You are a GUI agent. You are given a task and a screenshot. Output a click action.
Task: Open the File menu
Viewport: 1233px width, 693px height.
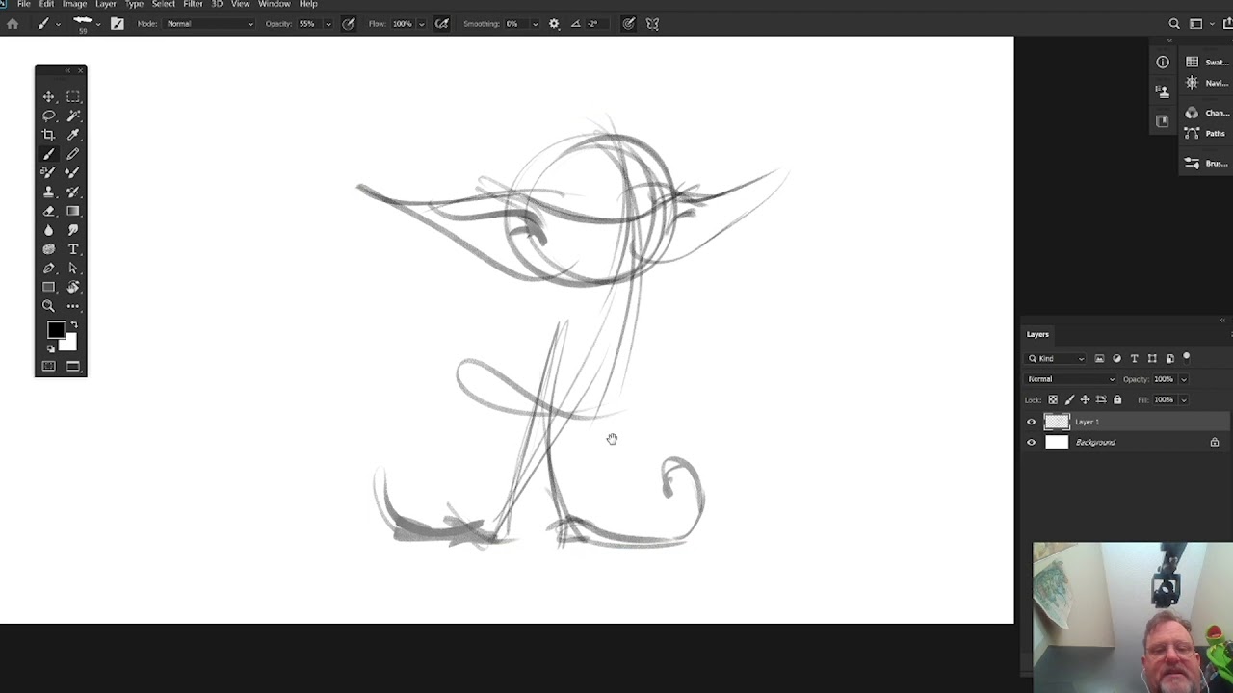(24, 4)
